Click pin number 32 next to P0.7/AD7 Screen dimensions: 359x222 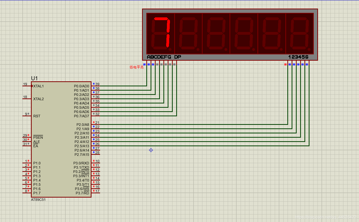(97, 114)
